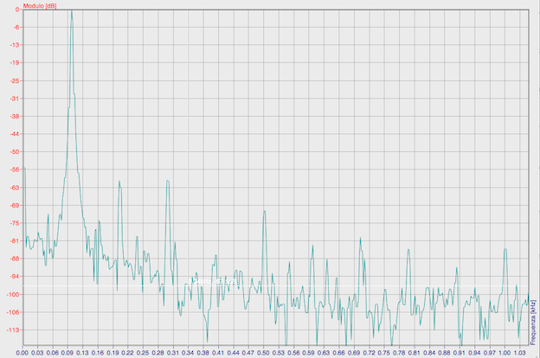
Task: Click the "-100" dB tick label
Action: click(14, 294)
